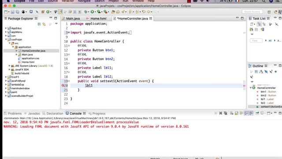Toggle Link with Editor in Package Explorer
Screen dimensions: 282x159
pos(44,24)
